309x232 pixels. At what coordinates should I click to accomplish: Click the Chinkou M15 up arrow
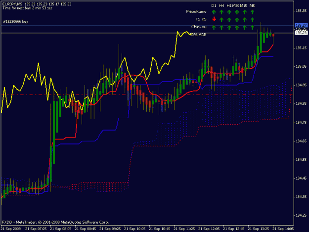tap(245, 27)
